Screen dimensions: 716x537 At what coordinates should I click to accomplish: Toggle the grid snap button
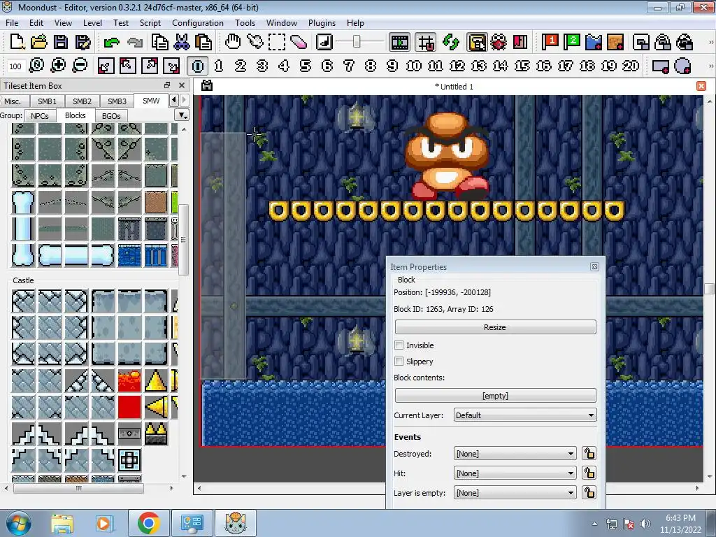pos(426,43)
